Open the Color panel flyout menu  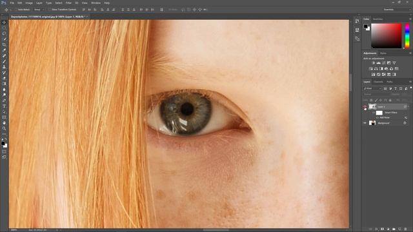click(x=410, y=19)
